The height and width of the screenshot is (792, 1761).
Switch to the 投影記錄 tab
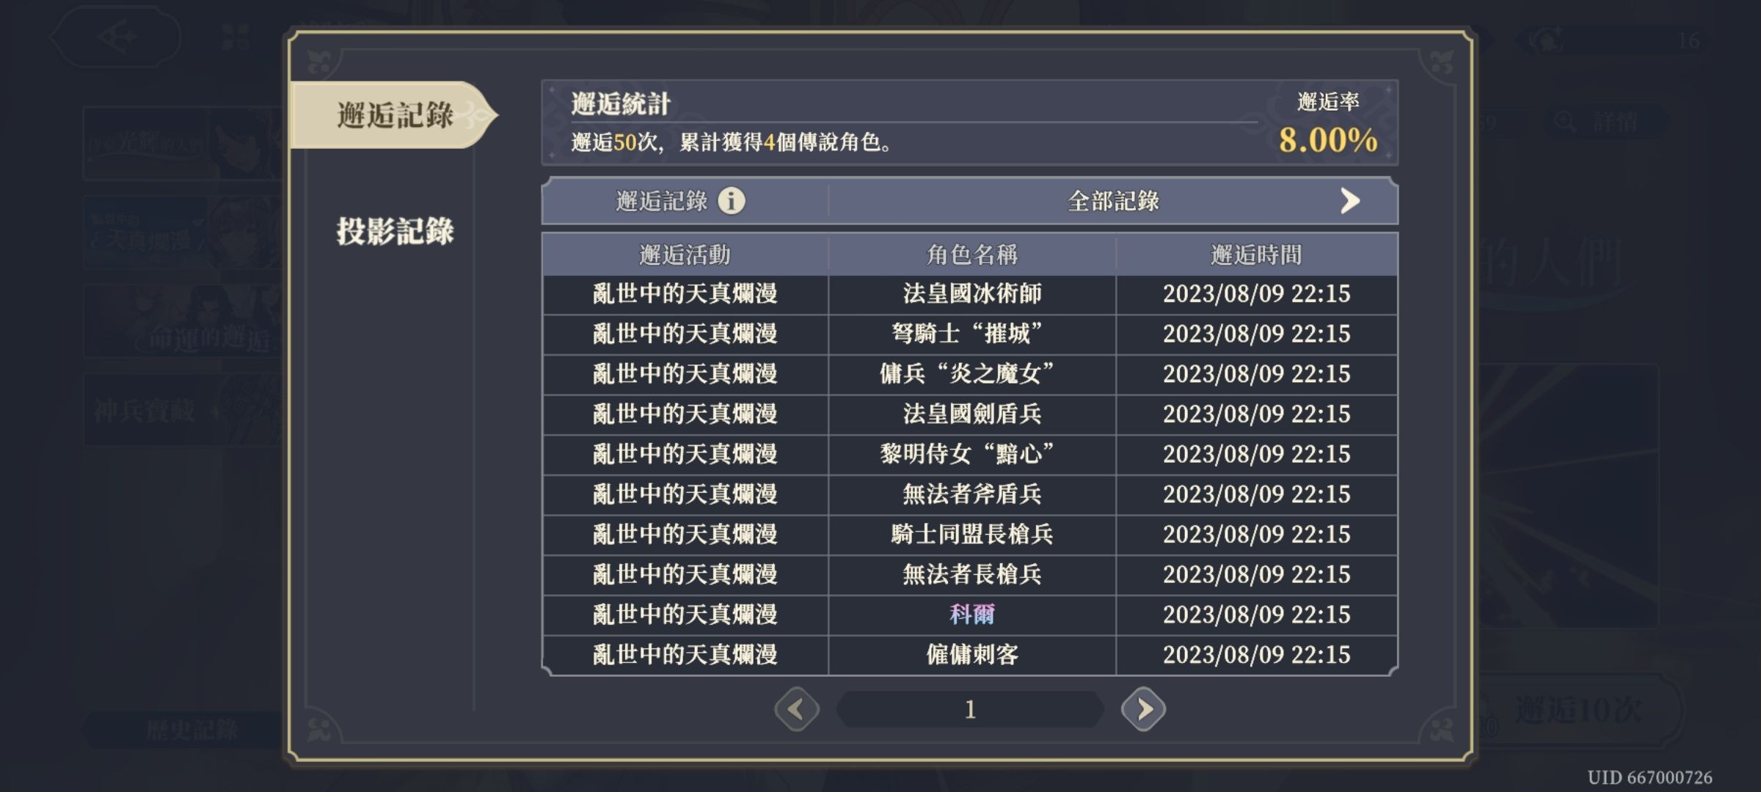395,232
